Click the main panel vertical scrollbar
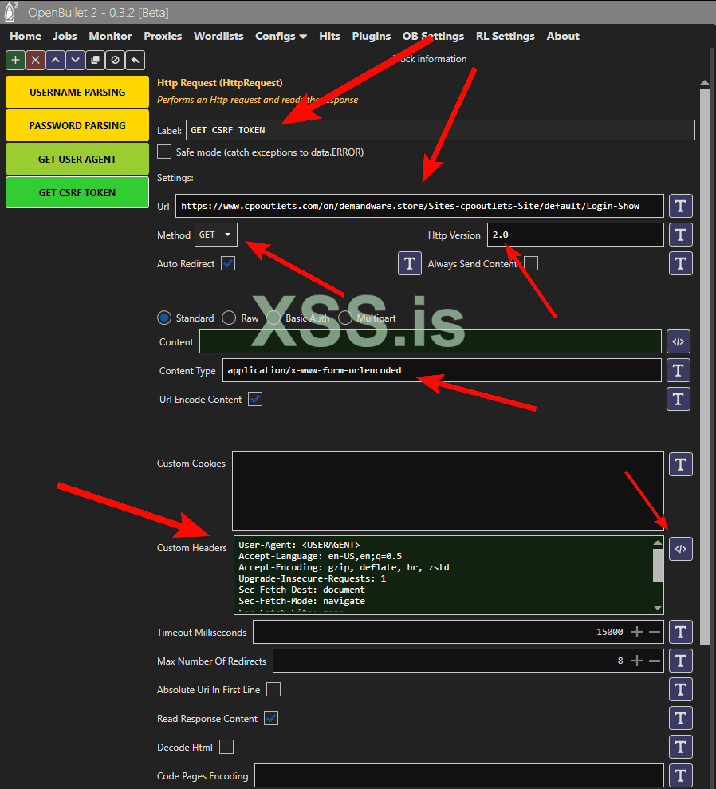 coord(704,366)
